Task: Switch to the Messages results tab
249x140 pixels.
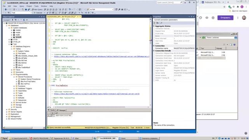Action: point(61,110)
